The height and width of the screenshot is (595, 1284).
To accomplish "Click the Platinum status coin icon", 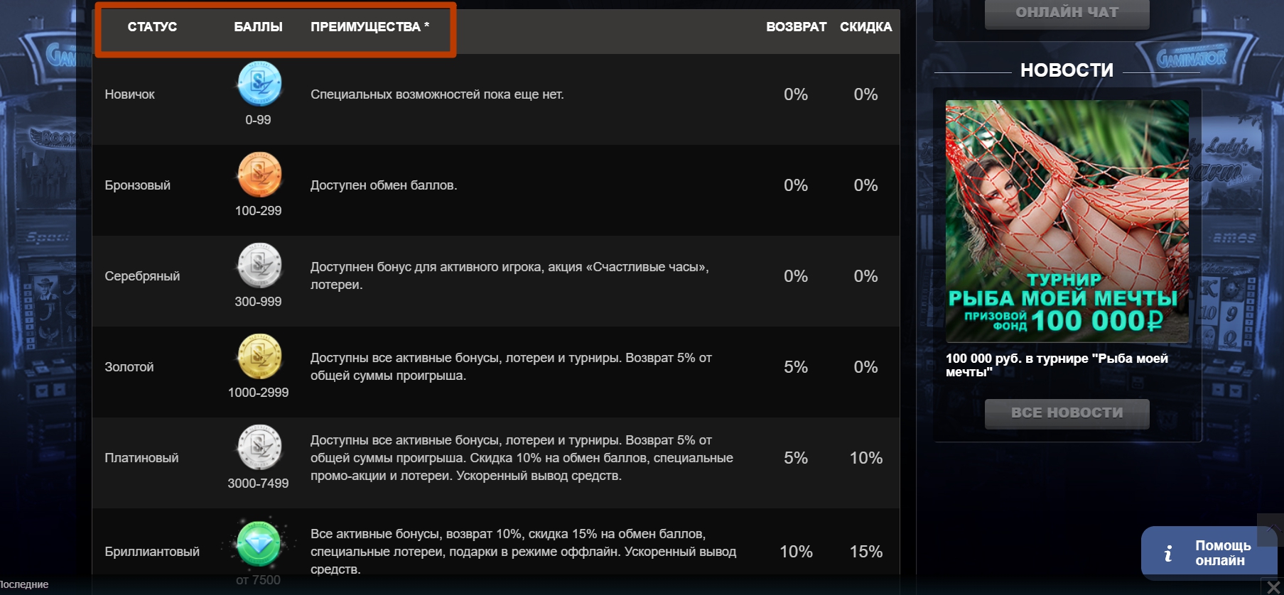I will [x=259, y=447].
